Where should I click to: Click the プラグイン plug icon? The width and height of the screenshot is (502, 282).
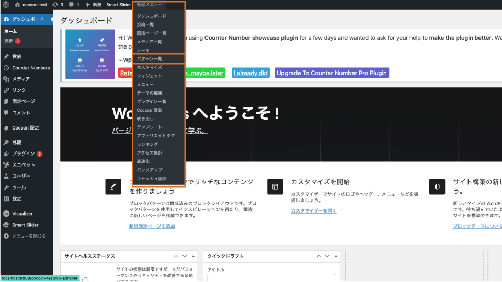[x=6, y=154]
